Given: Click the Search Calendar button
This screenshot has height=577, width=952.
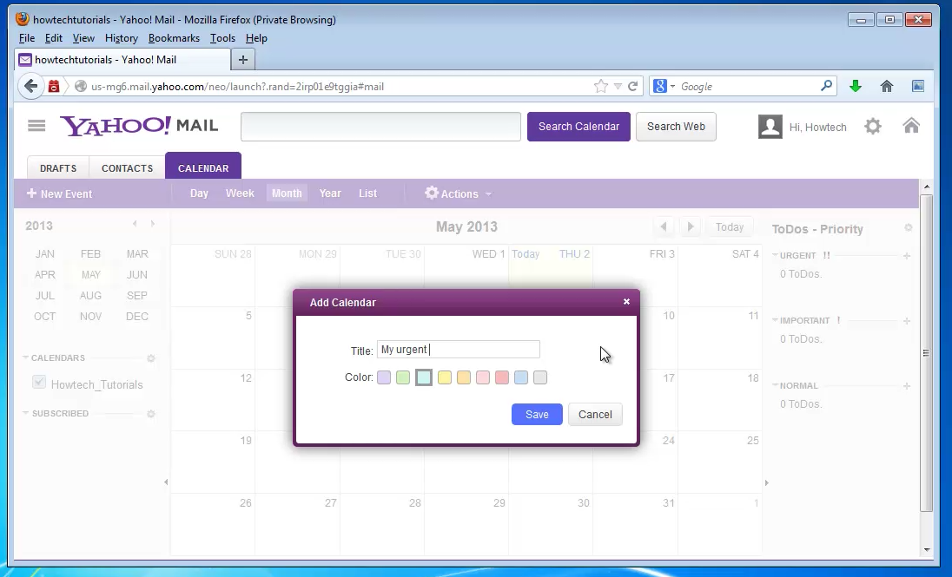Looking at the screenshot, I should tap(578, 127).
